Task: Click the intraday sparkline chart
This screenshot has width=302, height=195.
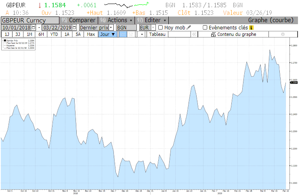Action: point(126,4)
